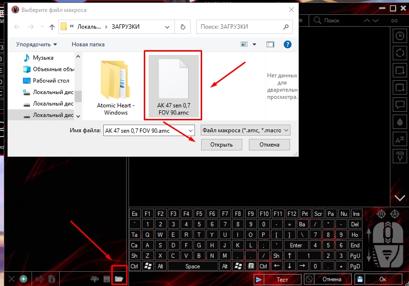Click the loop cycle arrows icon
Screen dimensions: 409x286
[x=399, y=53]
